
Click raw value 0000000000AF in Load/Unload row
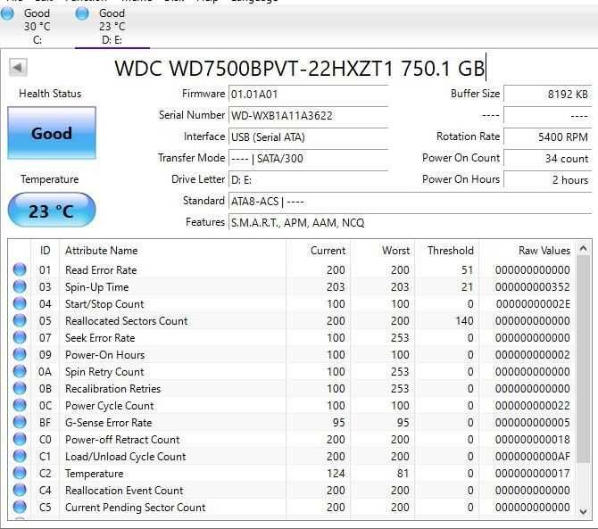(x=533, y=457)
